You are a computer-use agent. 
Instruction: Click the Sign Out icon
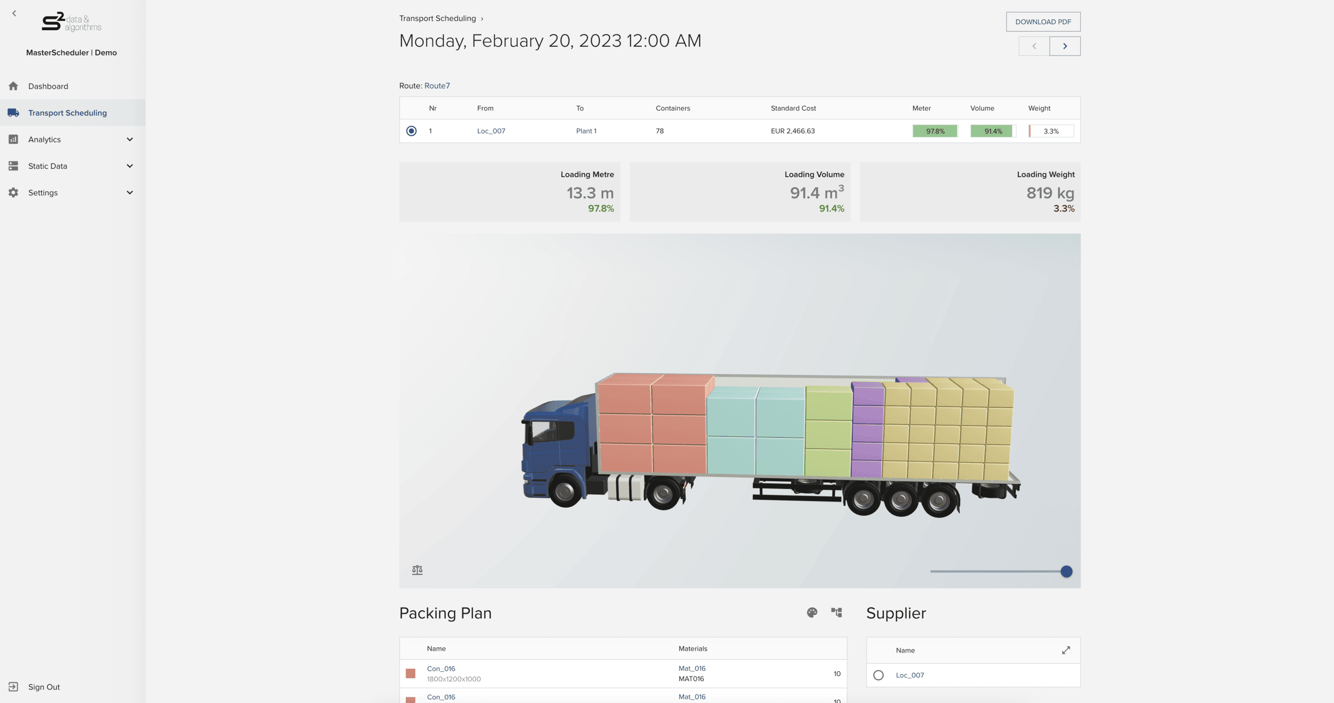(x=14, y=687)
